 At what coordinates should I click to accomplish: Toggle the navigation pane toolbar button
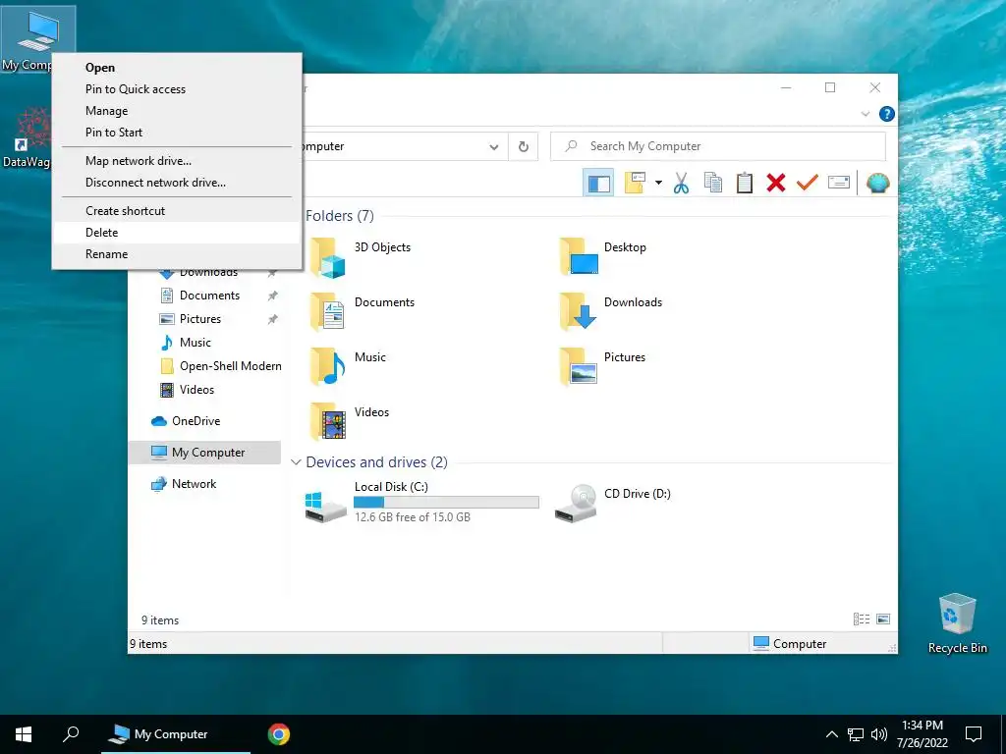click(598, 184)
